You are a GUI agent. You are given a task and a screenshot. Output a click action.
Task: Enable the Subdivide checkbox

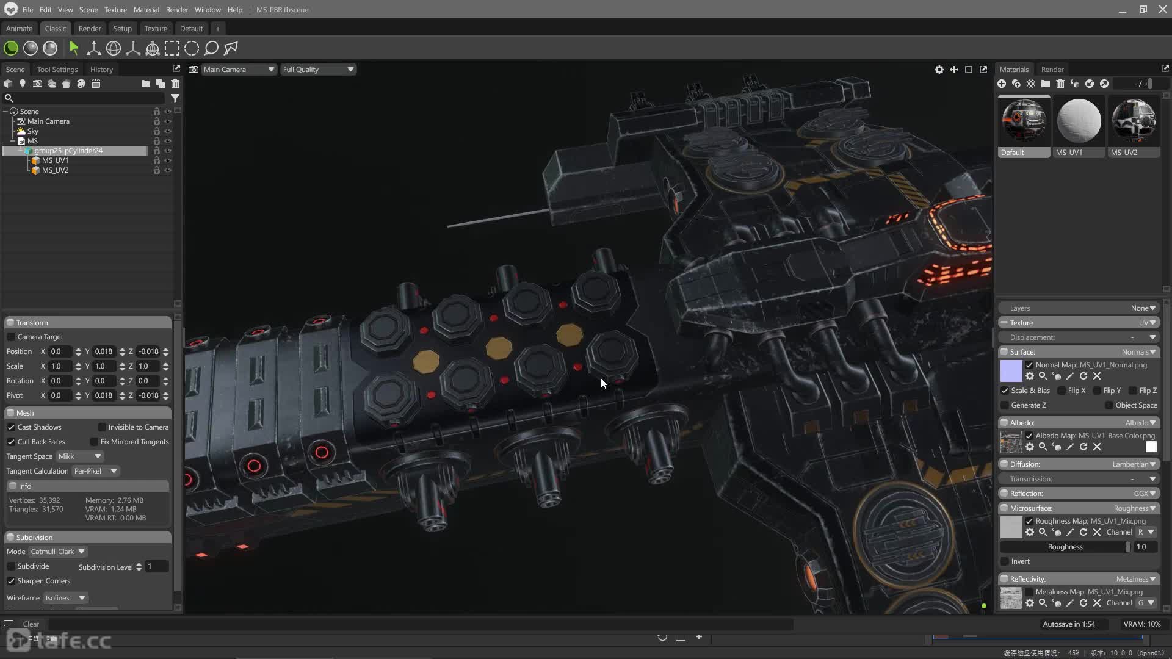pyautogui.click(x=11, y=566)
